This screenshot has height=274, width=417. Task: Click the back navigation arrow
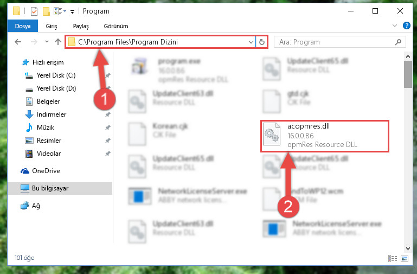pyautogui.click(x=18, y=42)
